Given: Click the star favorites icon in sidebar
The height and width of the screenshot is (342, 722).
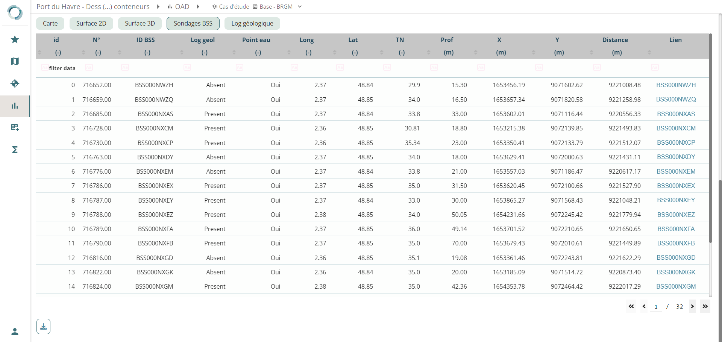Looking at the screenshot, I should [15, 39].
